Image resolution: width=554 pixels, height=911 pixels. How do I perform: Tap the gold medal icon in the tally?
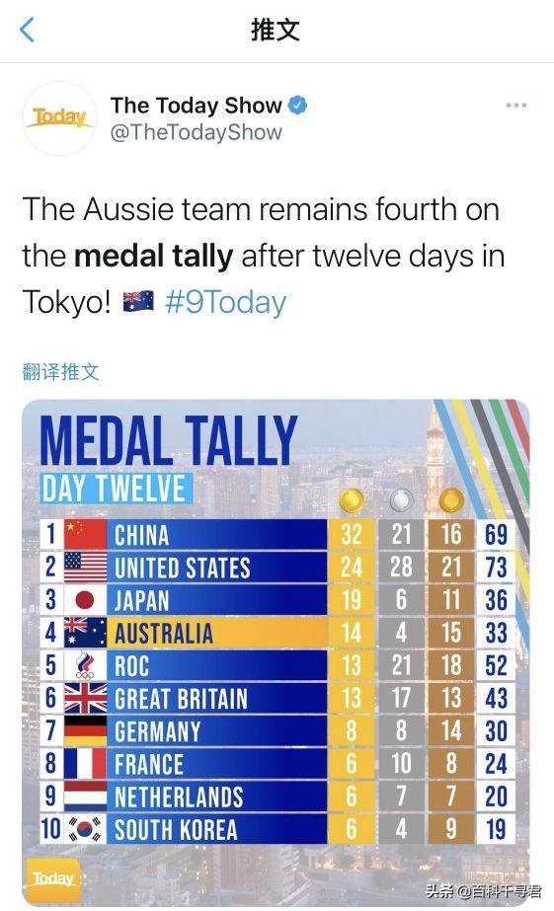click(352, 500)
